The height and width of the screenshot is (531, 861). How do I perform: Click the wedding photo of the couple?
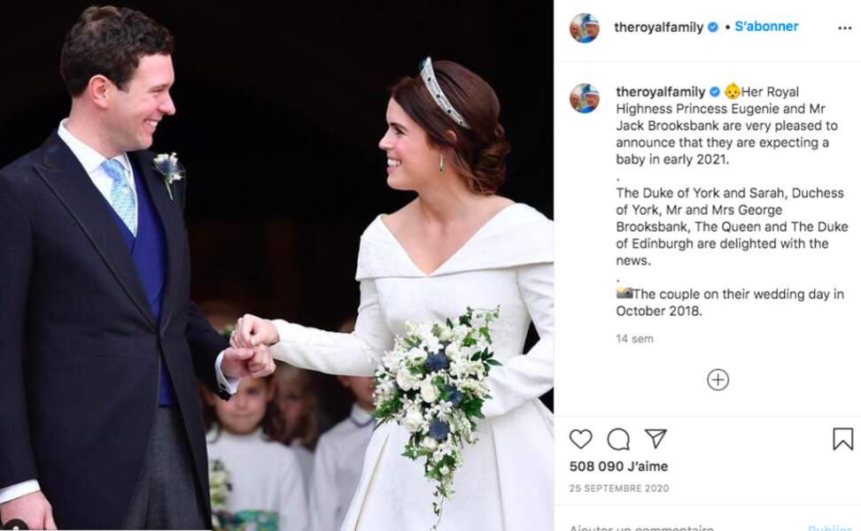tap(276, 265)
